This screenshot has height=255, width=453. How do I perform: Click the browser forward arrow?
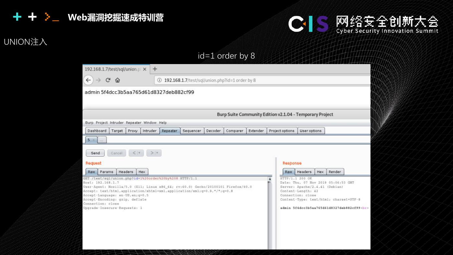pyautogui.click(x=98, y=80)
